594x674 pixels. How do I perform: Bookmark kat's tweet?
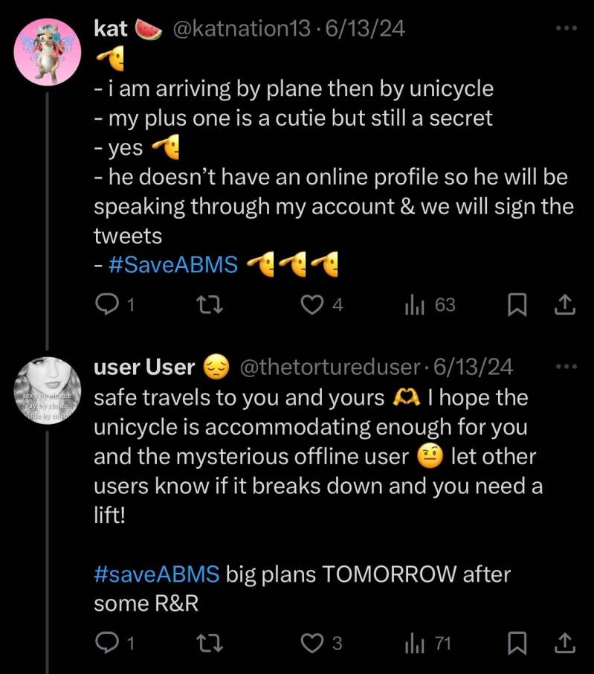coord(517,305)
